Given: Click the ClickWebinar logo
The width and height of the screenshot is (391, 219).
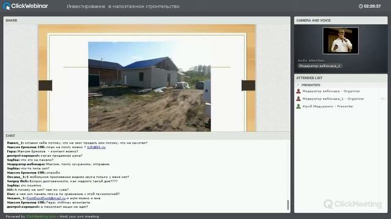Looking at the screenshot, I should point(26,6).
